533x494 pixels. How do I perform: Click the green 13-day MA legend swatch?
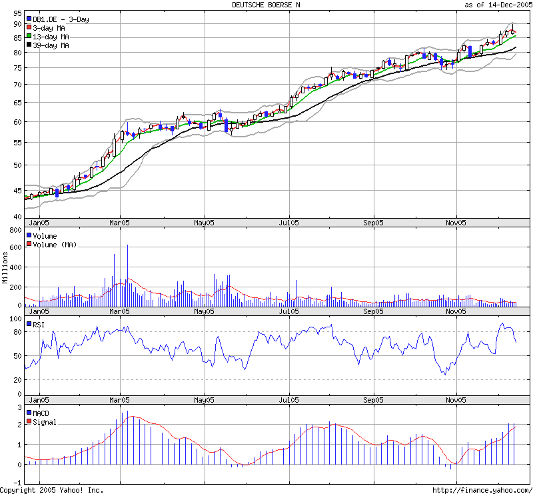click(29, 36)
